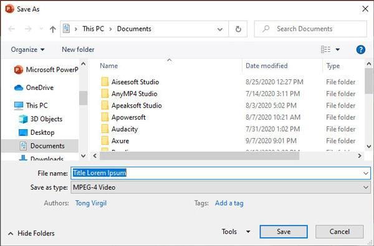The height and width of the screenshot is (246, 374).
Task: Click the horizontal scrollbar thumb
Action: point(199,156)
